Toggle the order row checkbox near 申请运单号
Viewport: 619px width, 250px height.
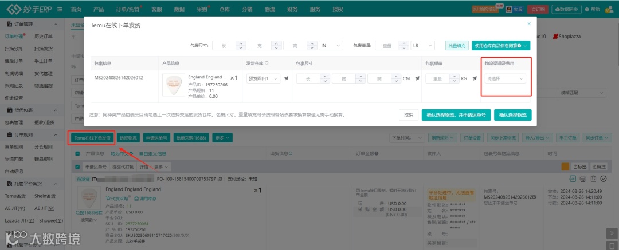[77, 167]
